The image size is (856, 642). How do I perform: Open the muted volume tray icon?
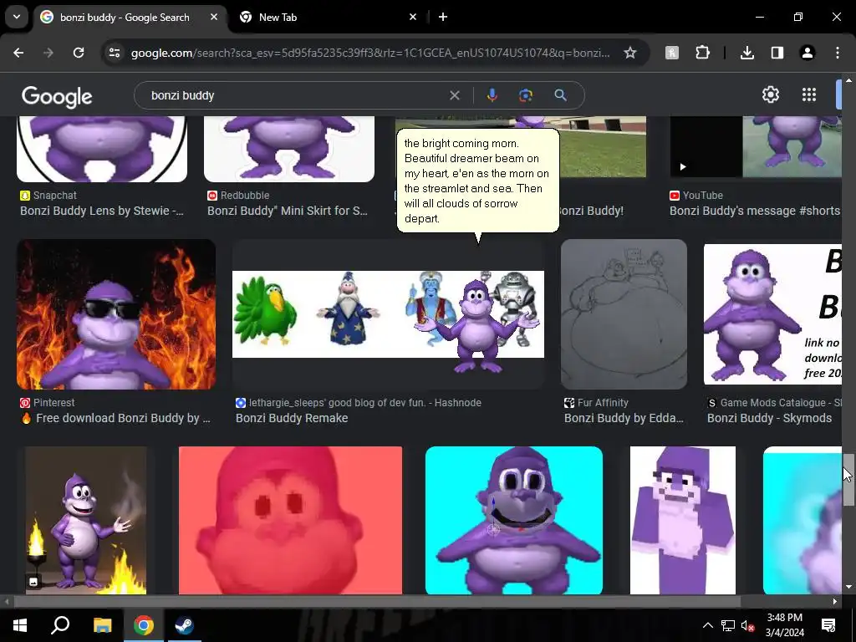point(748,625)
